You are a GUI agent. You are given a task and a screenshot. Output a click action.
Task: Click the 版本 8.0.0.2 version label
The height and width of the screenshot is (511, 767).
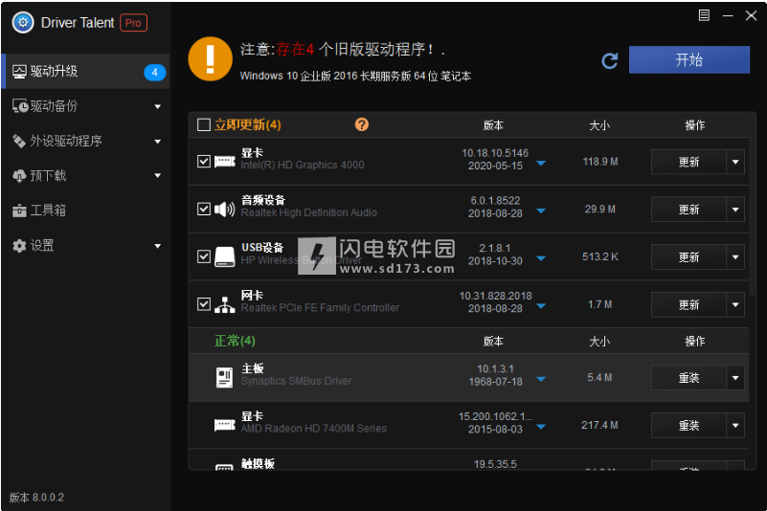click(x=36, y=498)
